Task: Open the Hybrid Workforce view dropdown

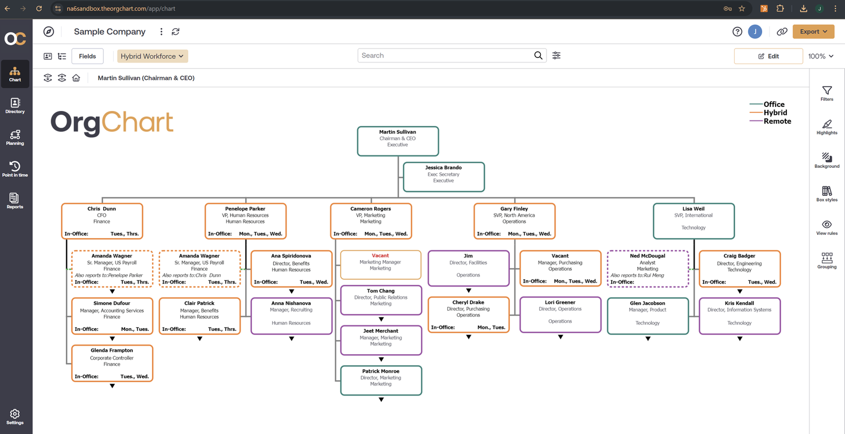Action: [x=152, y=56]
